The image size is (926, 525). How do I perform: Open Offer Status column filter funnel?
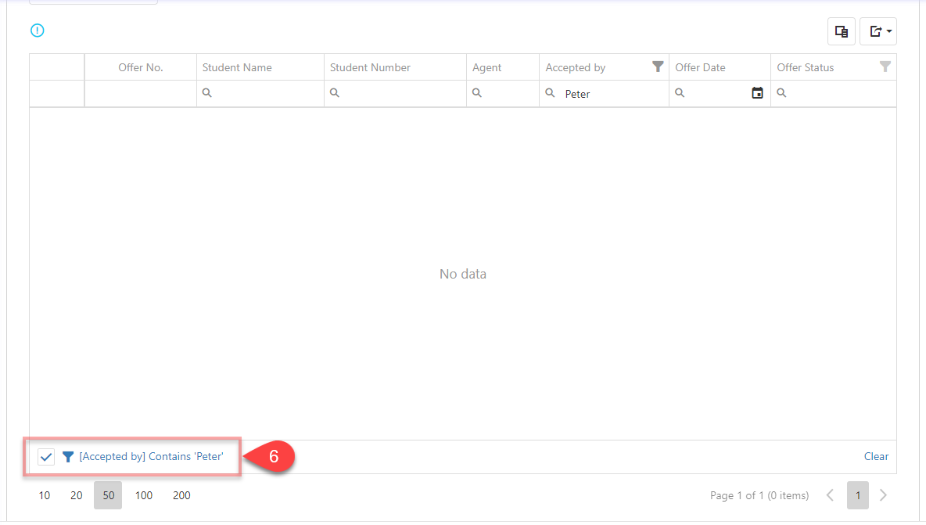coord(885,67)
